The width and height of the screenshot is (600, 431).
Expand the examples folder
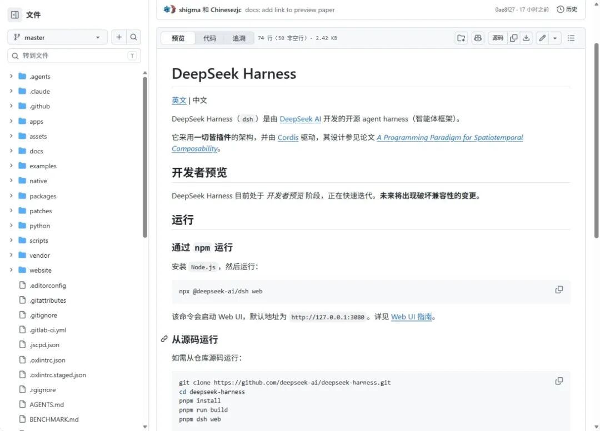tap(11, 166)
